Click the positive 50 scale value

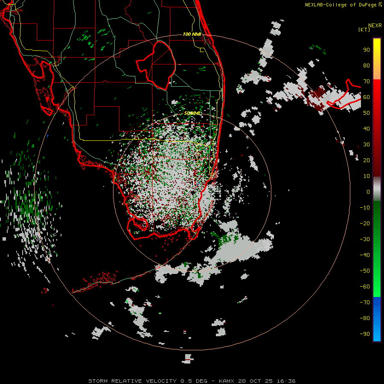click(x=367, y=113)
